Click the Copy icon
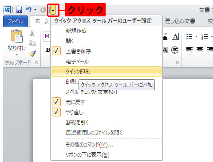The image size is (213, 162). 32,43
